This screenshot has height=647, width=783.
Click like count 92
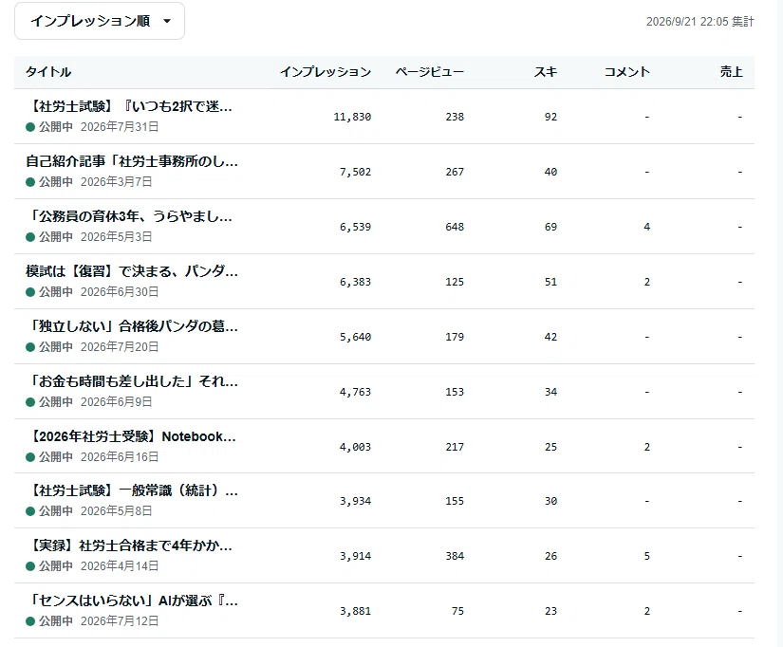550,117
